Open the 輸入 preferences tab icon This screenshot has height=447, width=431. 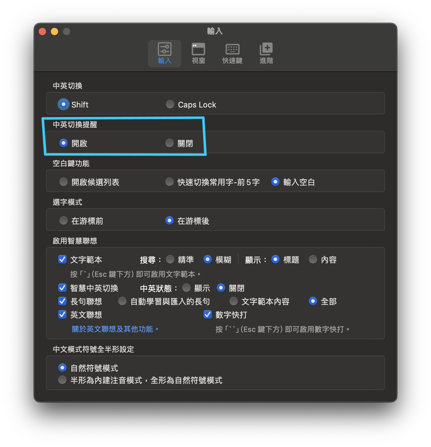coord(165,54)
